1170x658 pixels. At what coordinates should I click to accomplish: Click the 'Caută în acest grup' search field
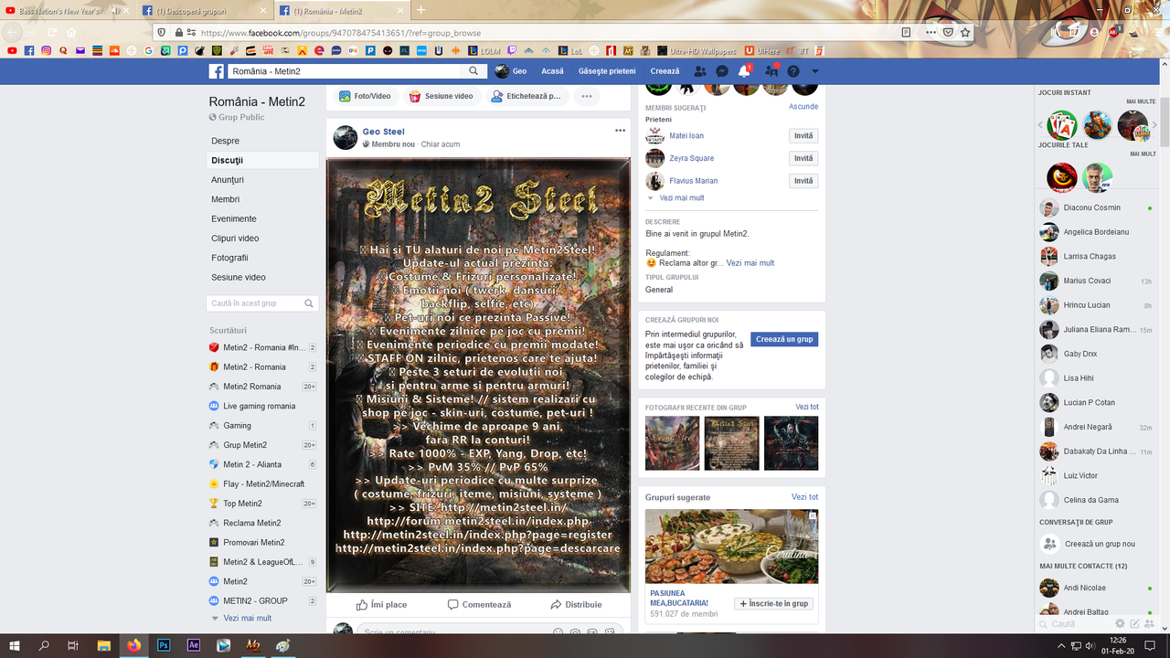[262, 303]
